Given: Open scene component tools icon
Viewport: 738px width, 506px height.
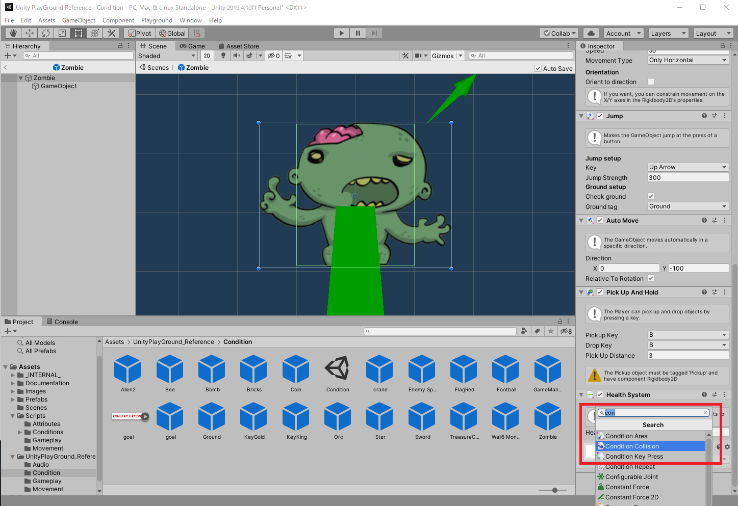Looking at the screenshot, I should (405, 56).
